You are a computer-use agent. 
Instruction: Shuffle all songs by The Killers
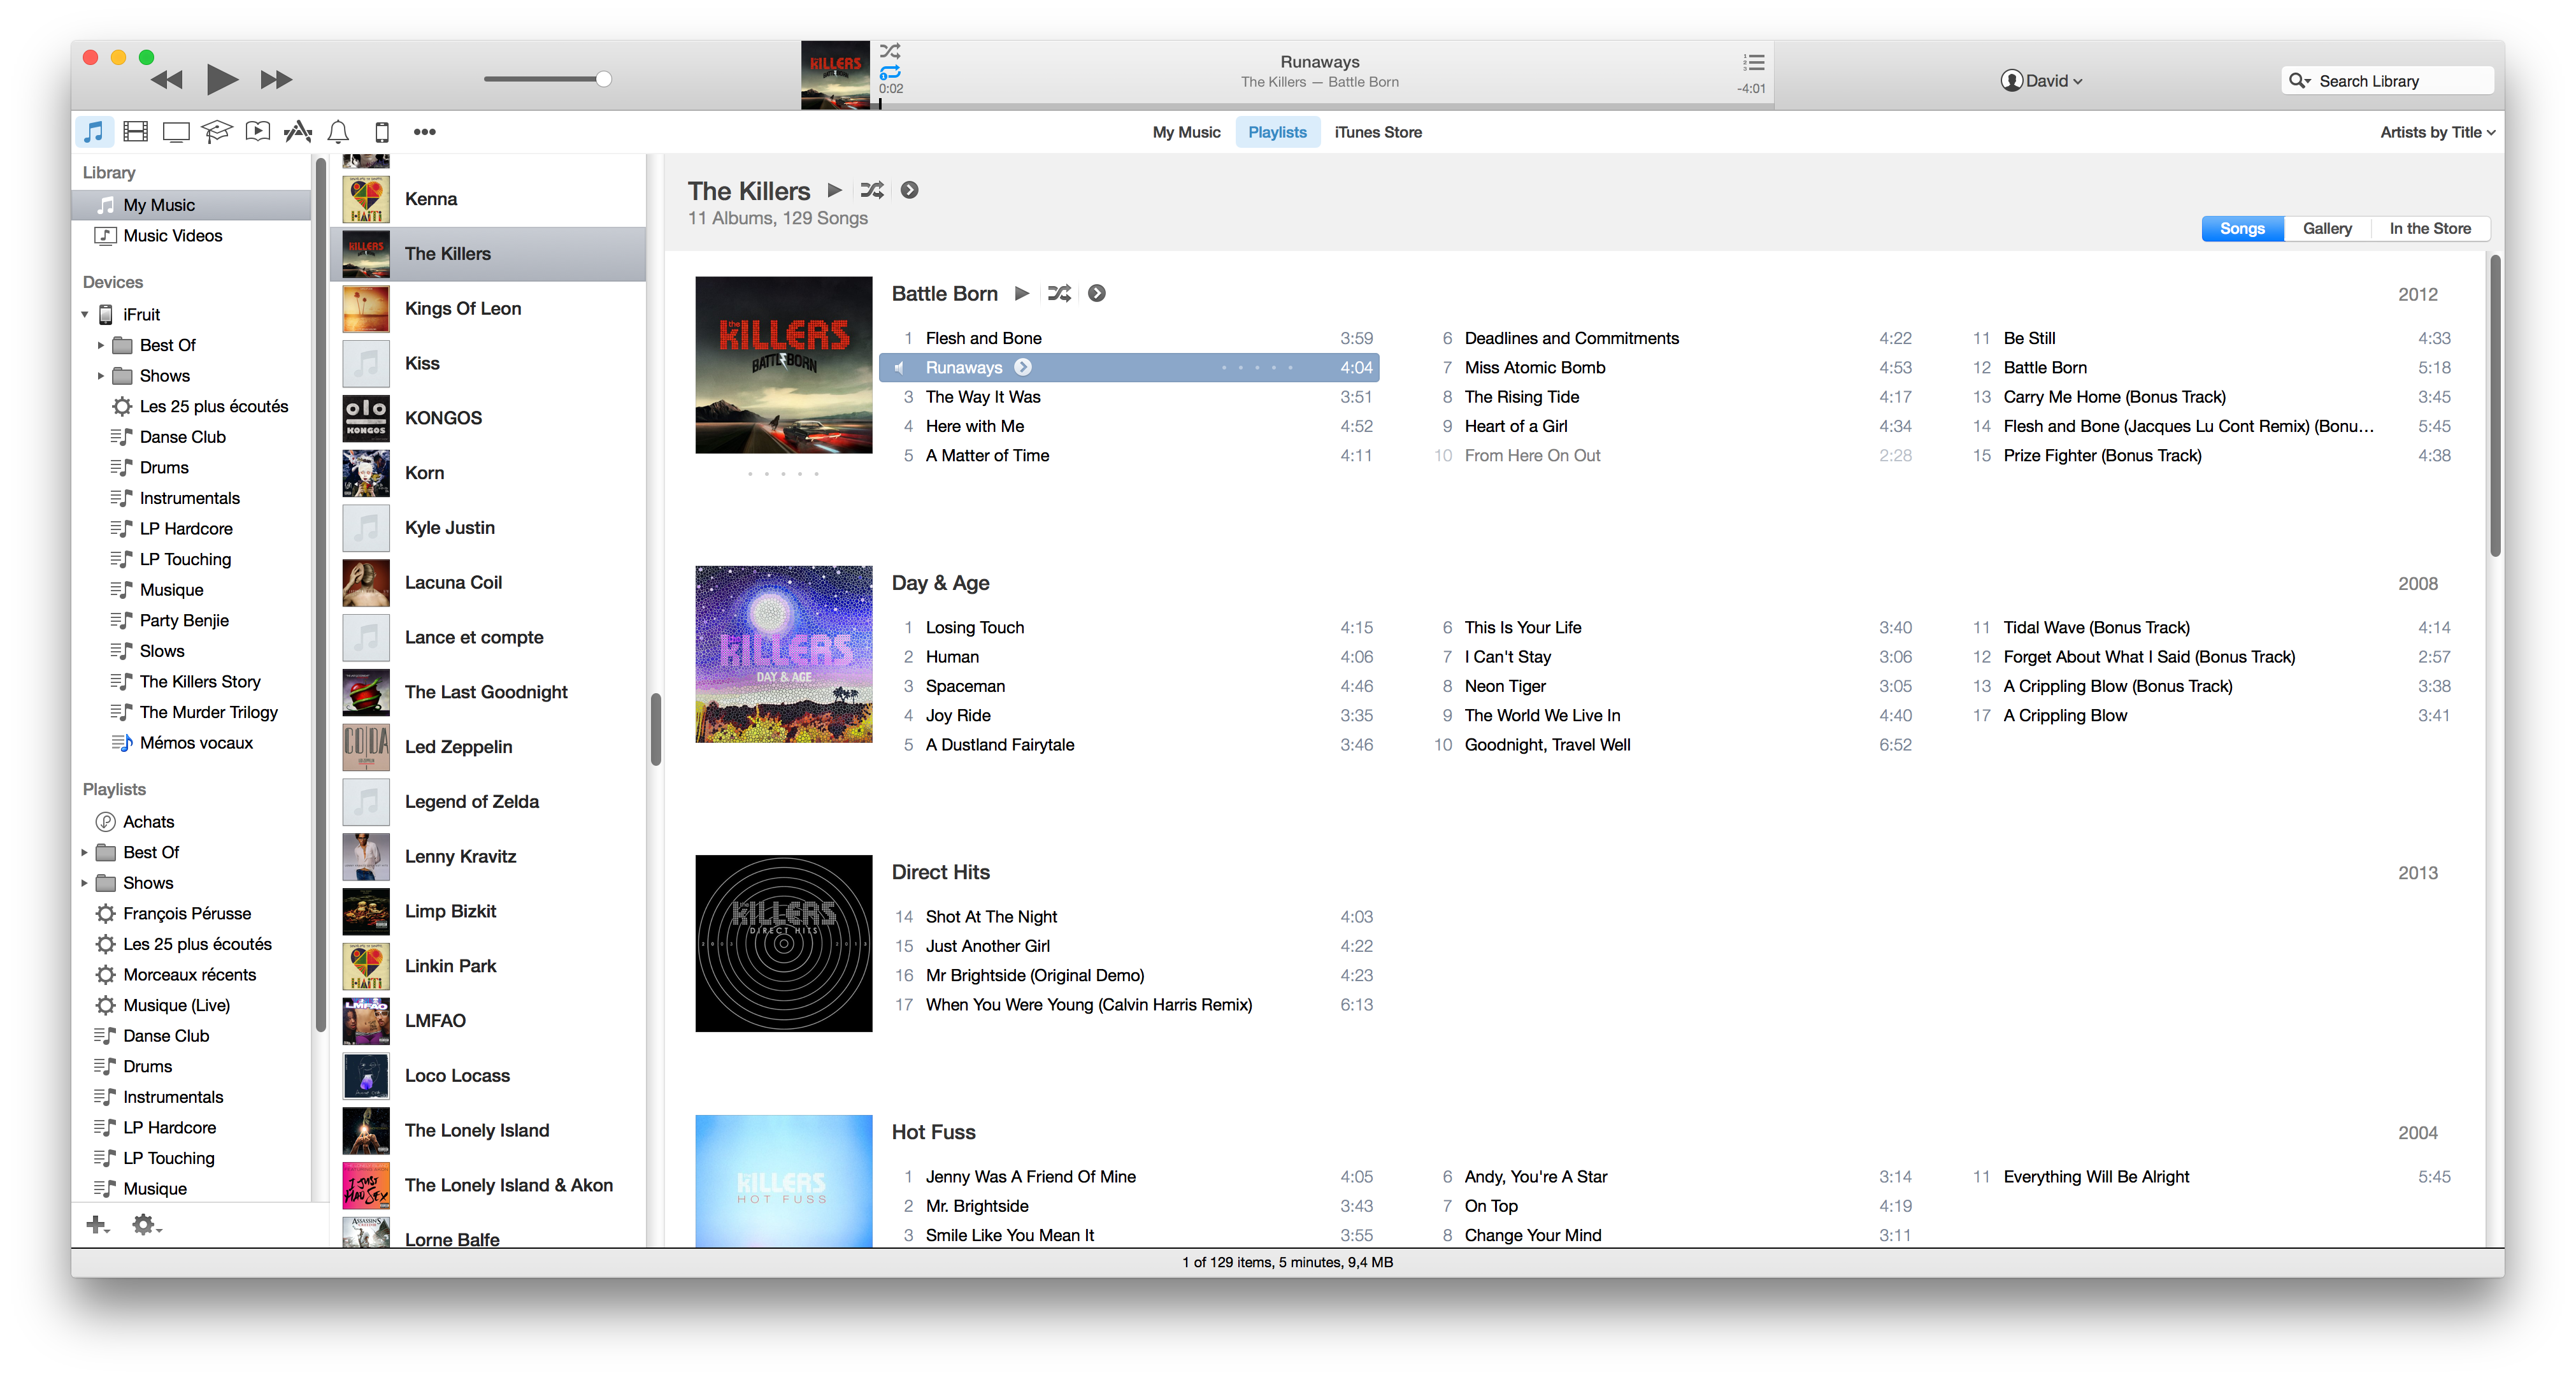[x=872, y=190]
